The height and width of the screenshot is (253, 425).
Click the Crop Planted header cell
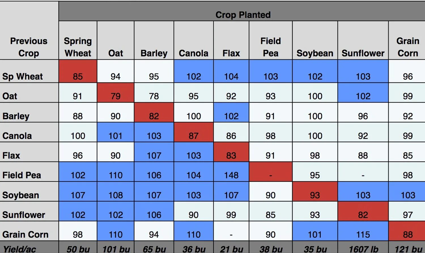[242, 11]
